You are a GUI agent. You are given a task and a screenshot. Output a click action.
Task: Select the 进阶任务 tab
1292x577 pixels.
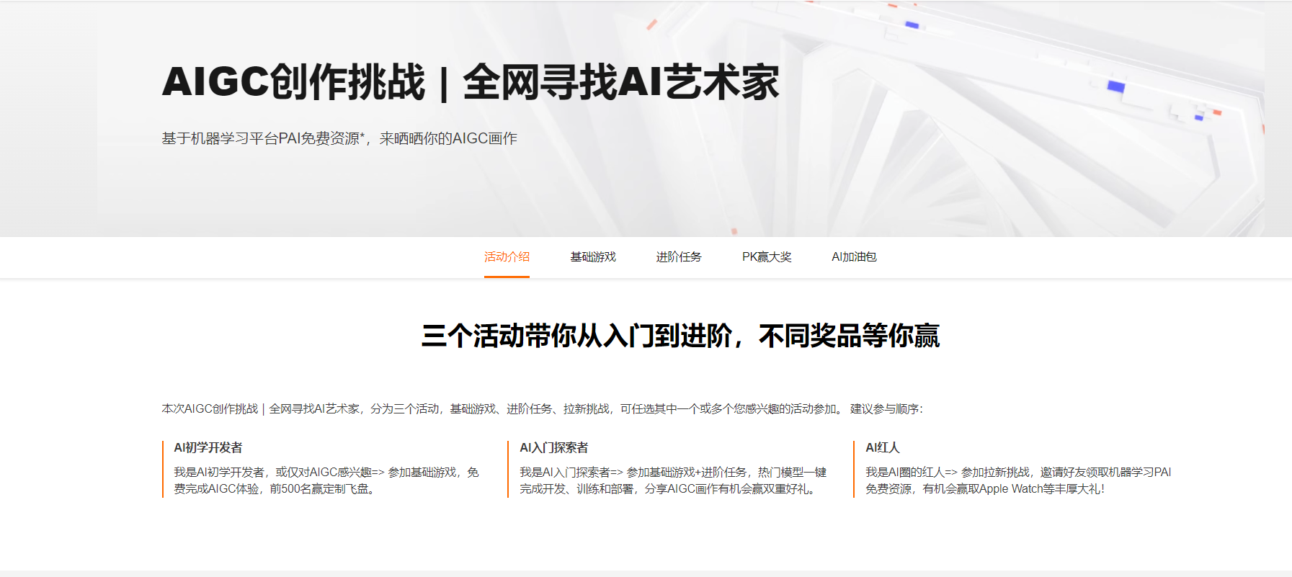point(679,257)
